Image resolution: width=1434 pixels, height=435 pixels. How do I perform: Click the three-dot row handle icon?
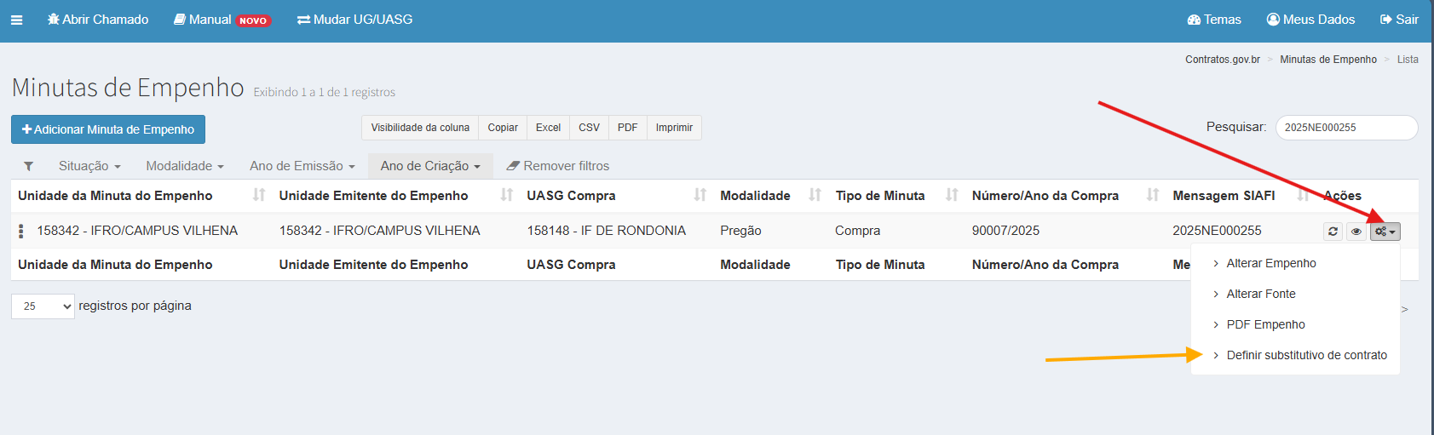tap(21, 231)
